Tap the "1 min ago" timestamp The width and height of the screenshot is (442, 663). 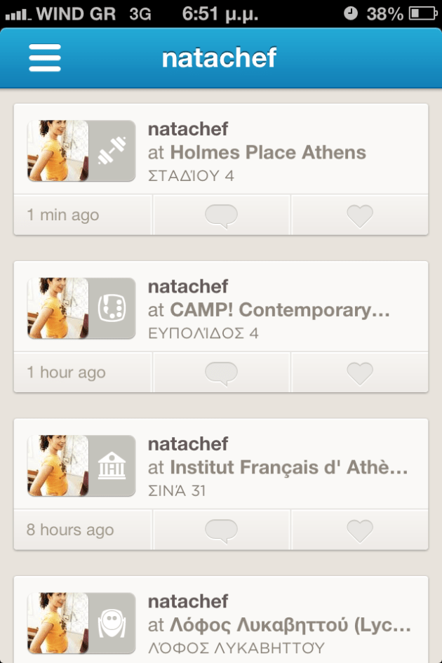(63, 215)
